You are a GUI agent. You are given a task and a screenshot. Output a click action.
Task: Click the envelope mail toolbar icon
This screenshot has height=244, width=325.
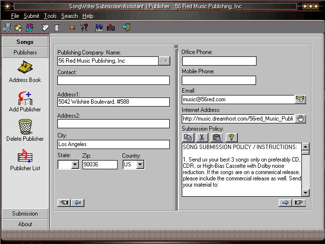[x=45, y=27]
